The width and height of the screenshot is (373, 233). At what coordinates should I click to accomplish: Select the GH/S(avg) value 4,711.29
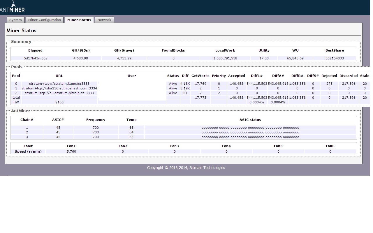click(x=124, y=58)
